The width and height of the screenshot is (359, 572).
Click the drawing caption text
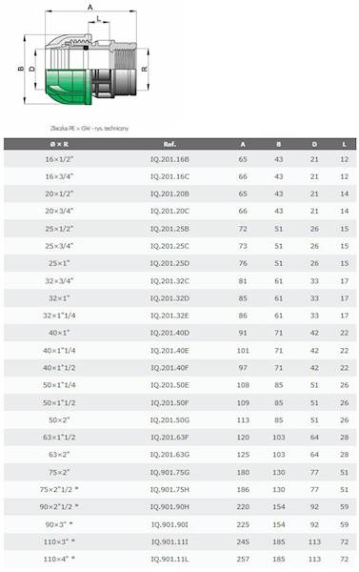tap(89, 129)
